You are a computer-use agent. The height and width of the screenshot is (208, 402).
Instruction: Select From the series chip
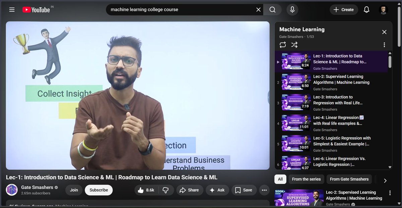[306, 179]
